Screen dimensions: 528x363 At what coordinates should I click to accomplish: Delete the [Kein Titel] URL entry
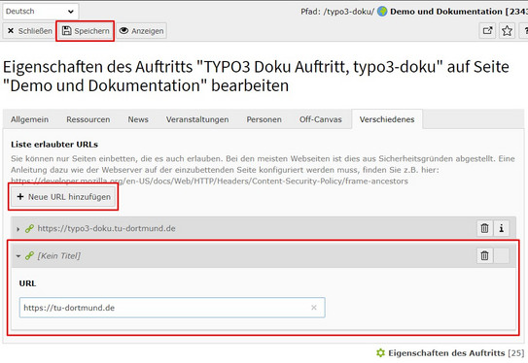click(x=484, y=256)
